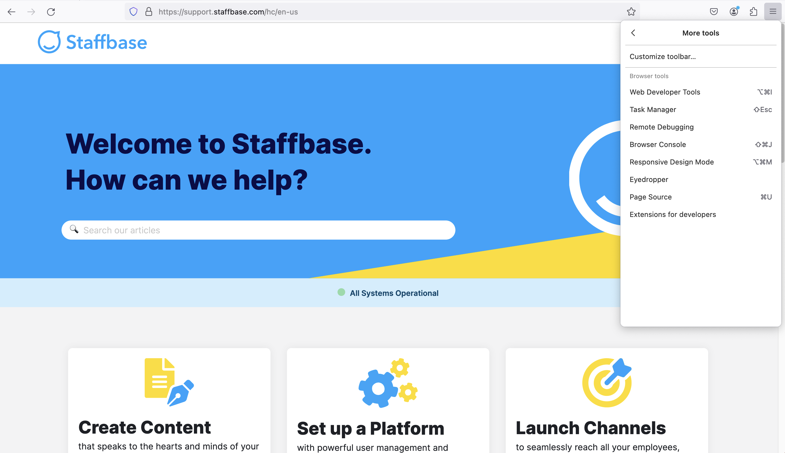This screenshot has height=453, width=785.
Task: Choose Eyedropper color picker tool
Action: coord(649,180)
